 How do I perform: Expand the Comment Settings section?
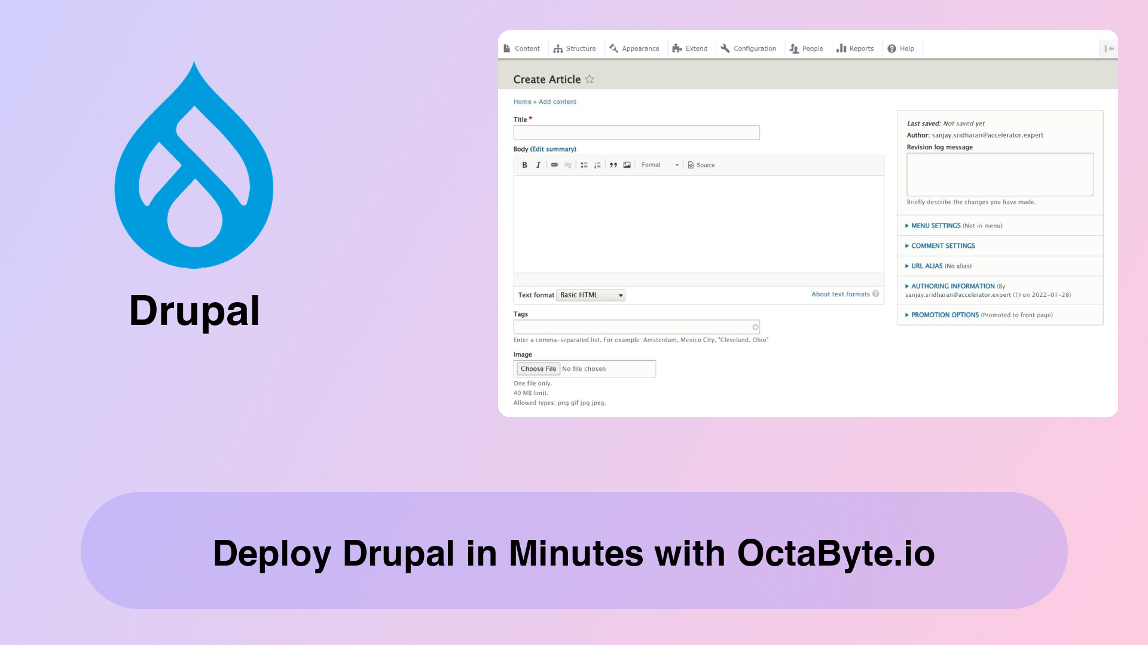click(x=943, y=245)
